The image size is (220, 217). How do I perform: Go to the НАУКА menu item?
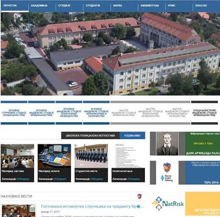pyautogui.click(x=118, y=6)
